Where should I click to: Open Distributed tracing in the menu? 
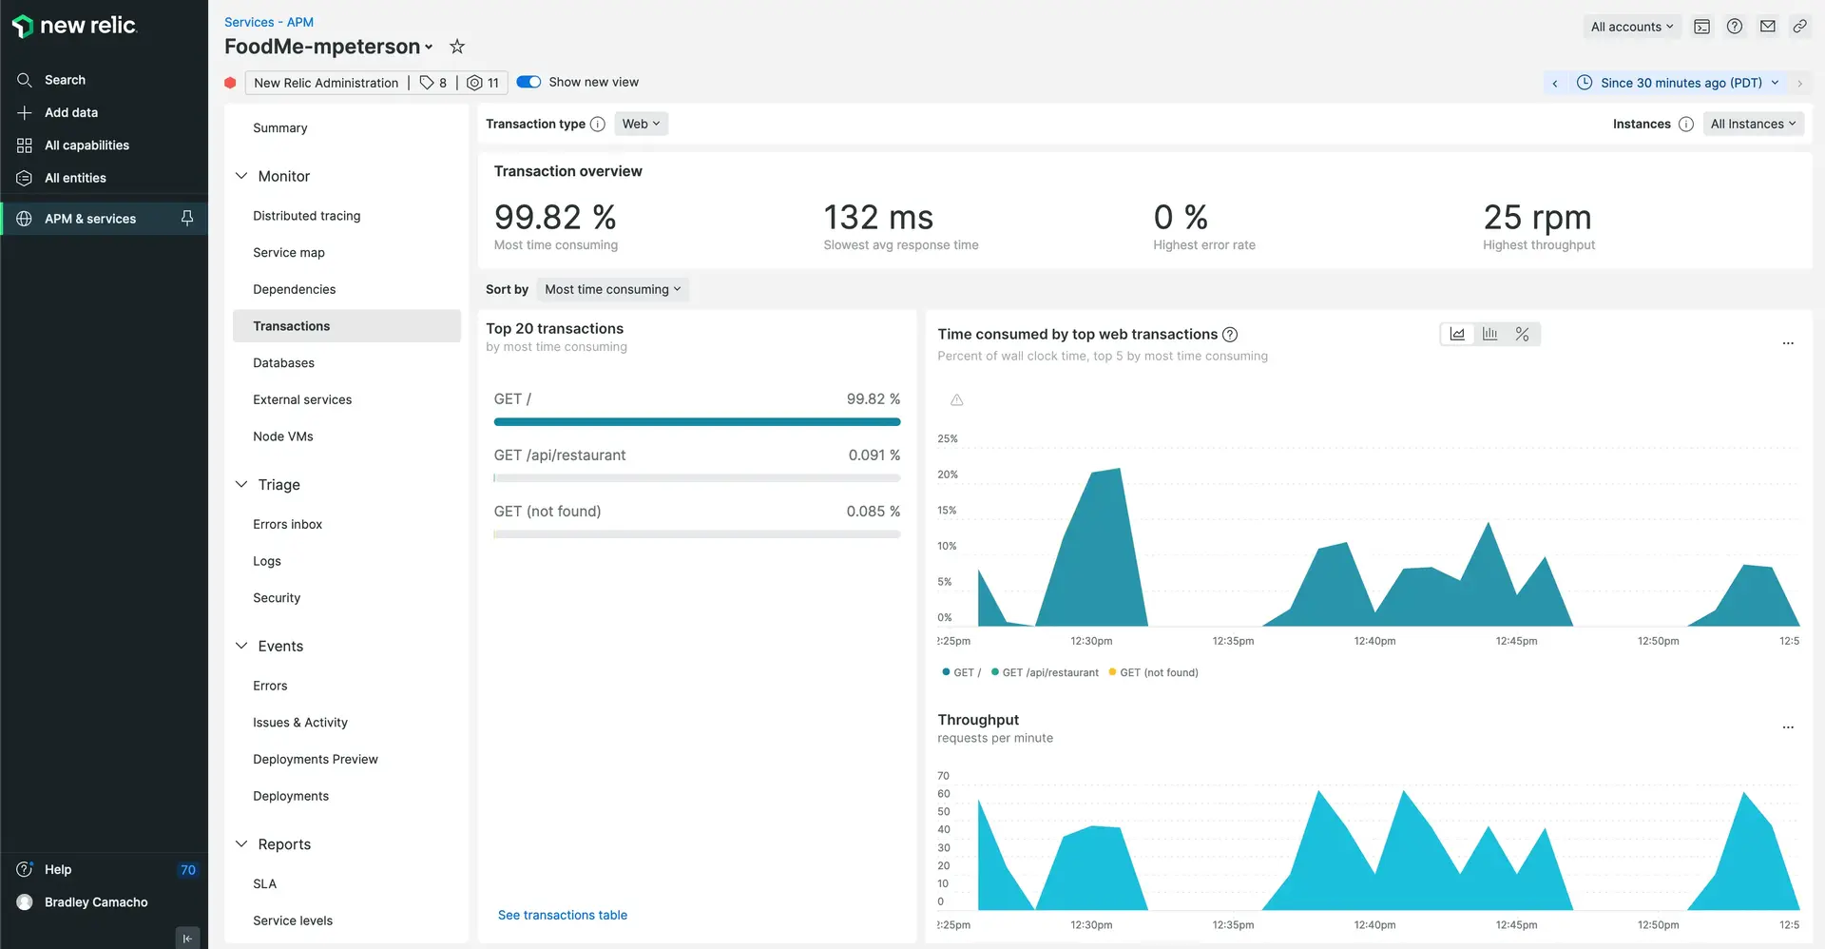pos(306,216)
